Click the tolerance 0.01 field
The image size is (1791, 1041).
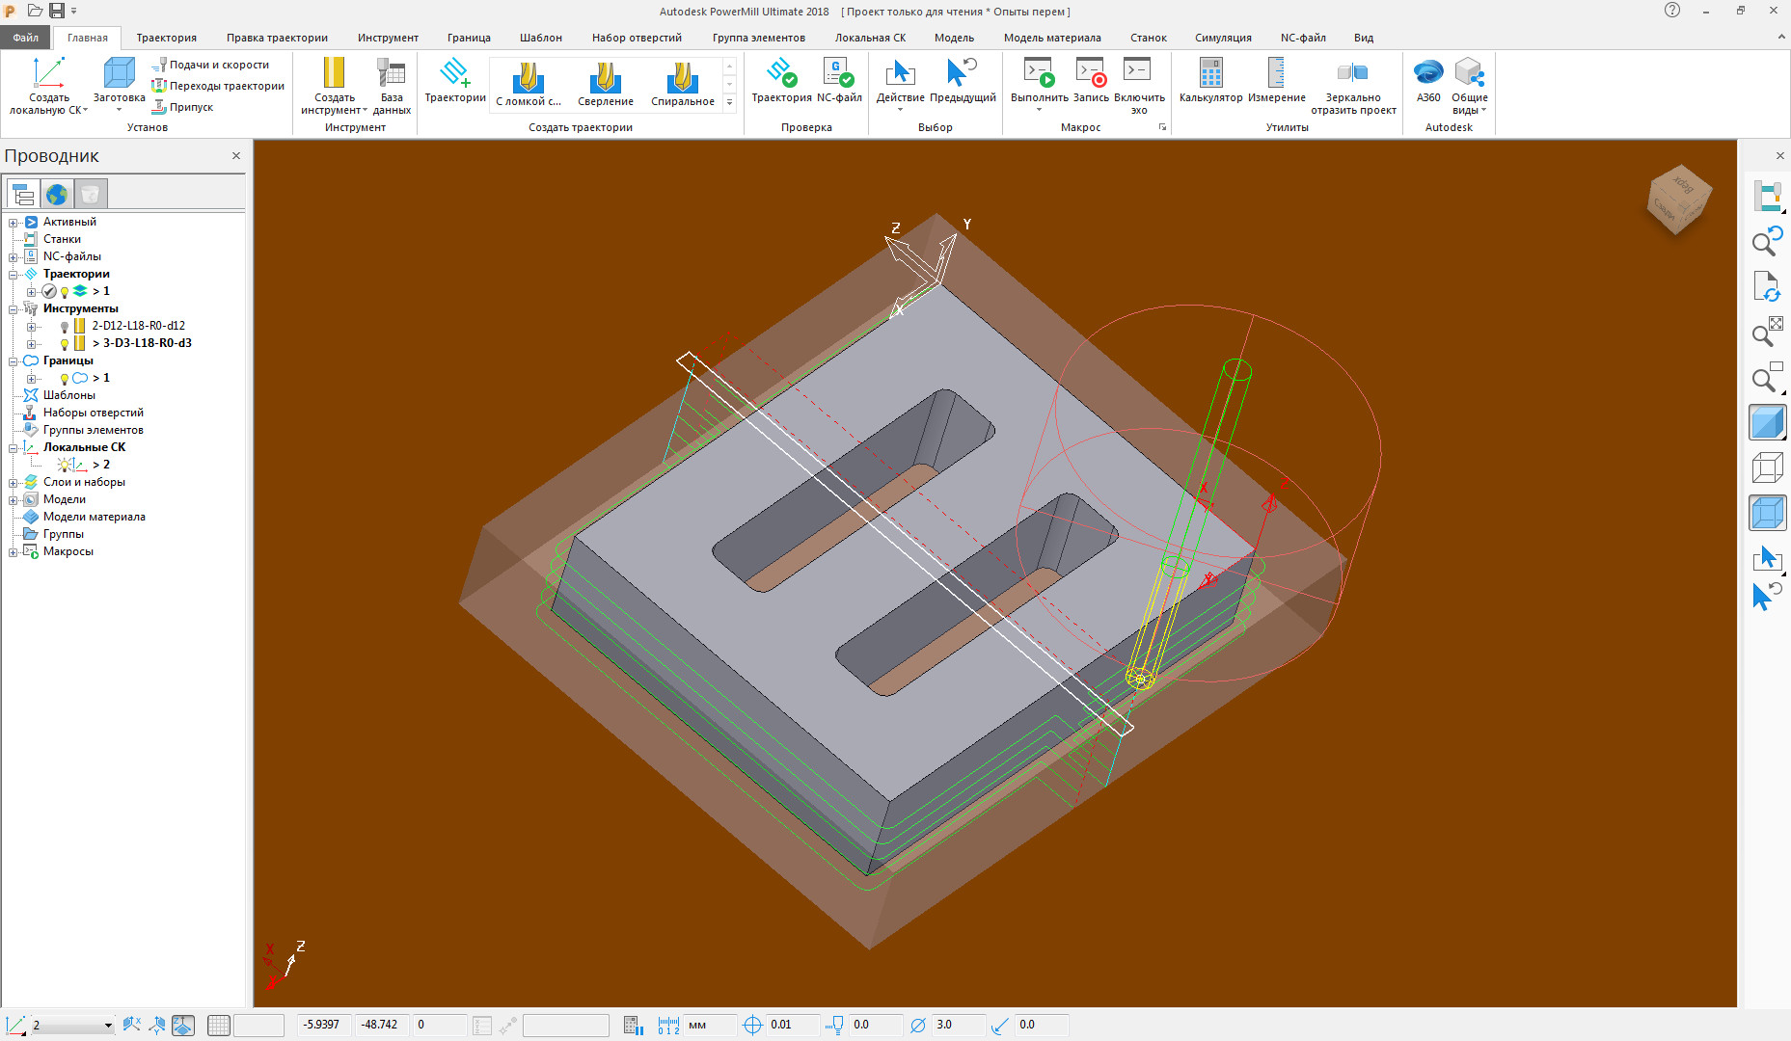[793, 1025]
